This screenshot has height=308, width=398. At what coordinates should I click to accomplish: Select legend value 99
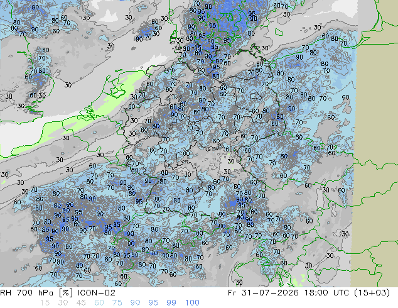pyautogui.click(x=171, y=303)
